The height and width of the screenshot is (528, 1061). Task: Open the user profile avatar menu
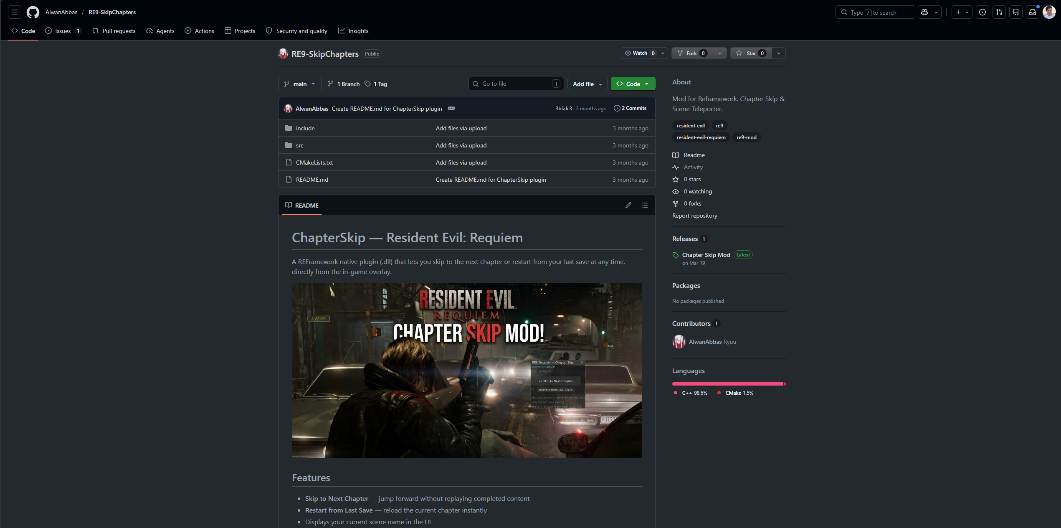[1049, 12]
